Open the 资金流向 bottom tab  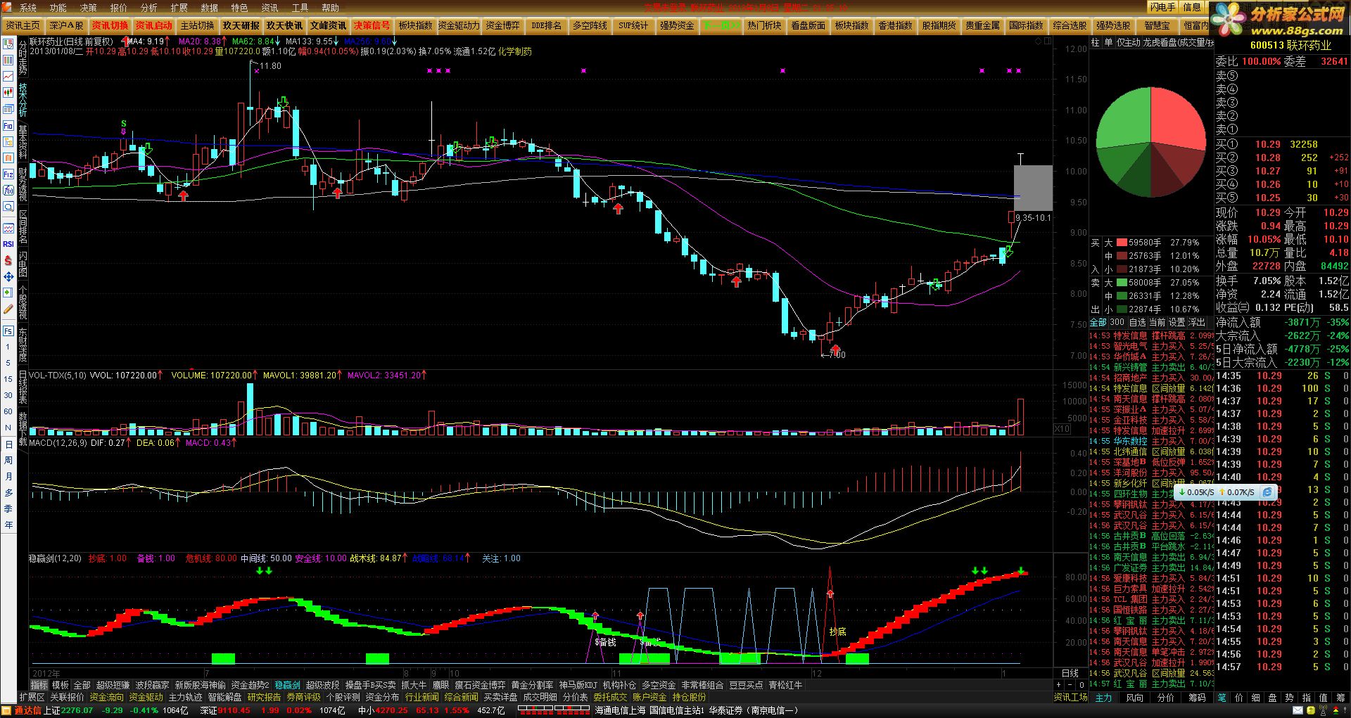click(x=106, y=697)
